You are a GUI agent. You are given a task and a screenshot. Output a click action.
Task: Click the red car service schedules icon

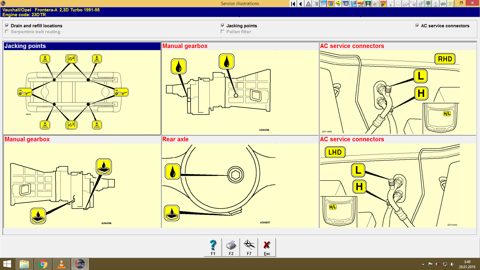[x=360, y=4]
